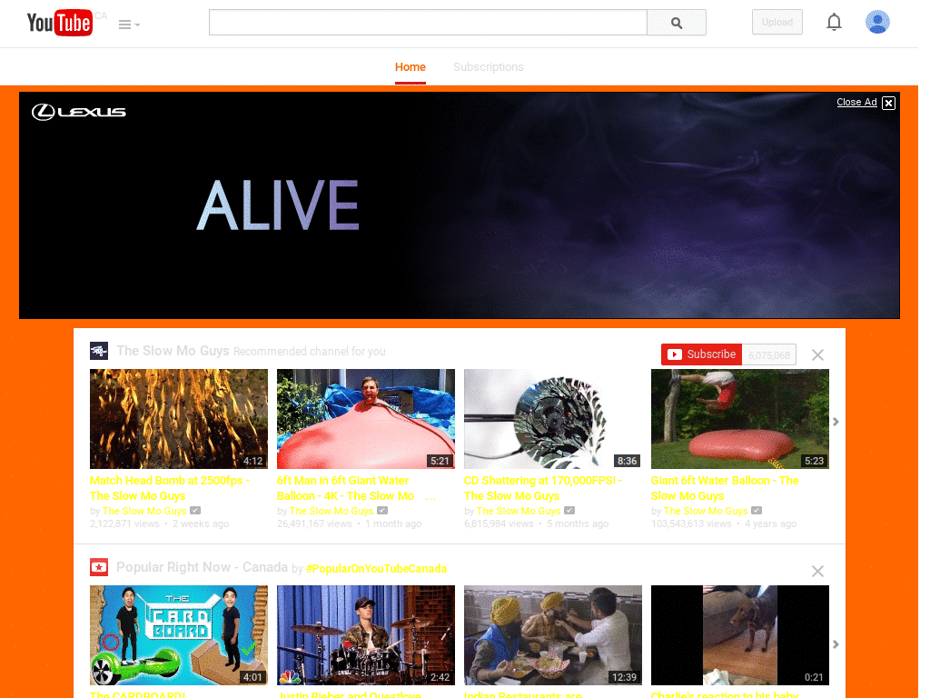Open Popular Right Now Canada star icon
This screenshot has width=930, height=698.
click(98, 567)
